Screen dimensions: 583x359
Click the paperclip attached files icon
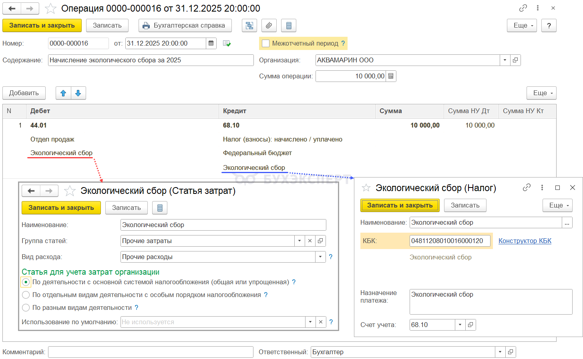[269, 26]
